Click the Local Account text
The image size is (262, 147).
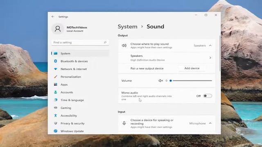[75, 31]
